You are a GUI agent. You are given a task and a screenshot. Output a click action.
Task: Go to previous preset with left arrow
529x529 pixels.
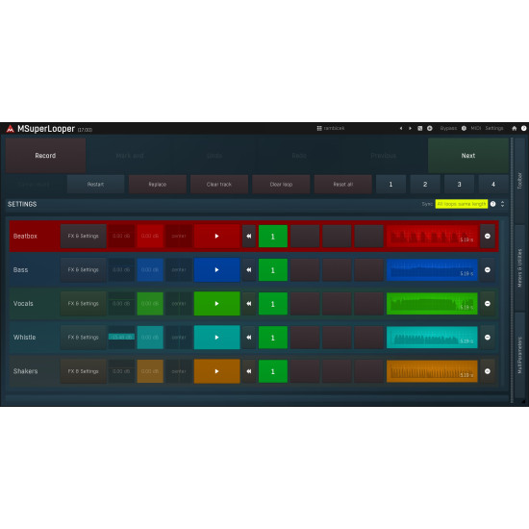(x=401, y=128)
